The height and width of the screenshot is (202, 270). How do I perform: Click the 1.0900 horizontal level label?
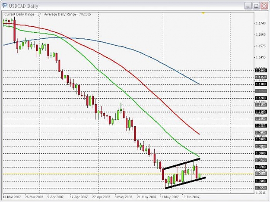pos(260,140)
